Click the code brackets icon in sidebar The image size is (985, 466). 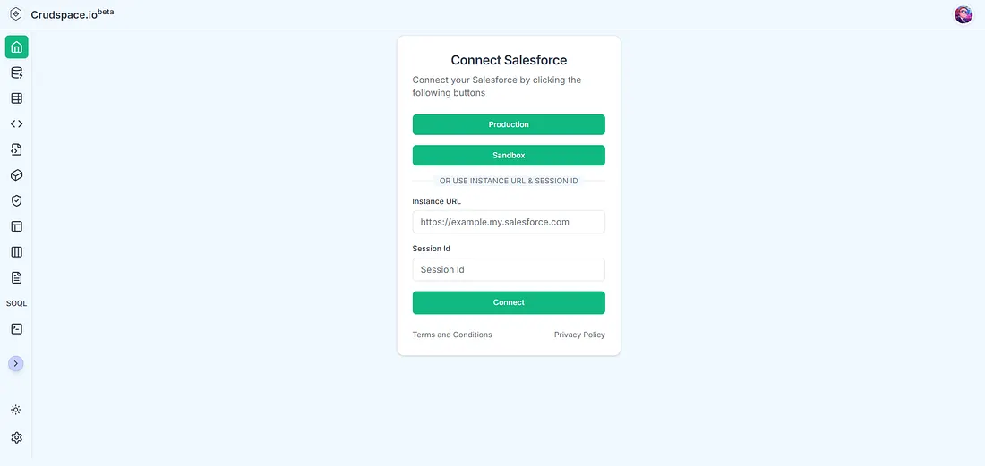coord(16,124)
